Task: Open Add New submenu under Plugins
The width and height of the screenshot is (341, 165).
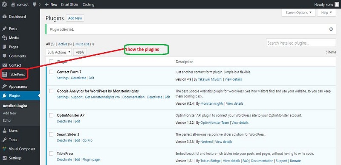Action: [x=9, y=113]
